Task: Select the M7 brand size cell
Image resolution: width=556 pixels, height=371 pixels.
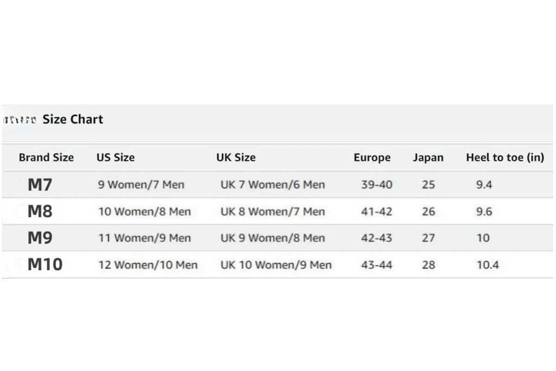Action: click(x=40, y=185)
